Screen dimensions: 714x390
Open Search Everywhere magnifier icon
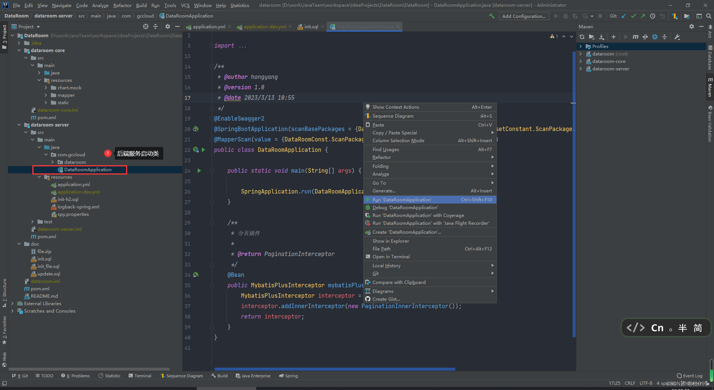click(x=709, y=16)
